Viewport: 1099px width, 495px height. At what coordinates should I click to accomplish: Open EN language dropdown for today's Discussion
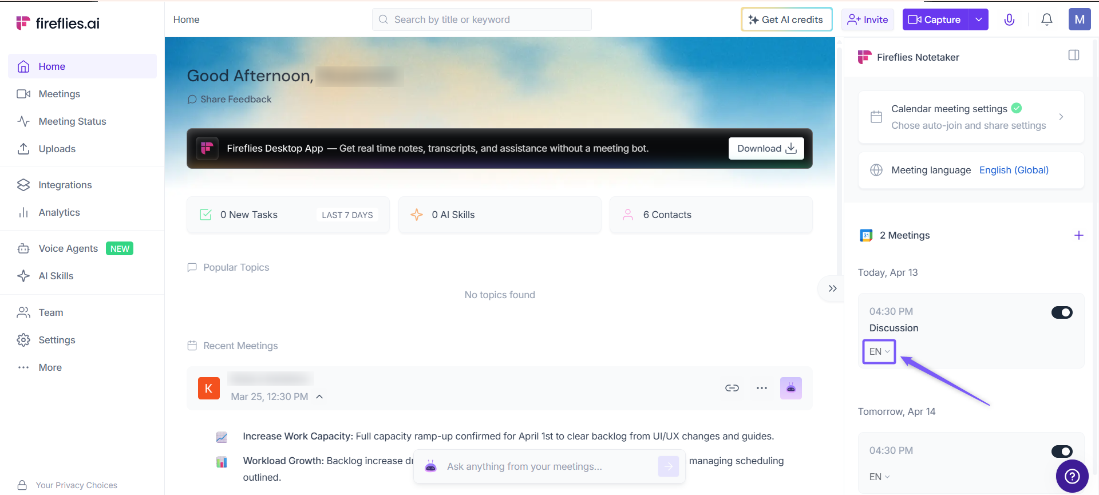coord(879,351)
